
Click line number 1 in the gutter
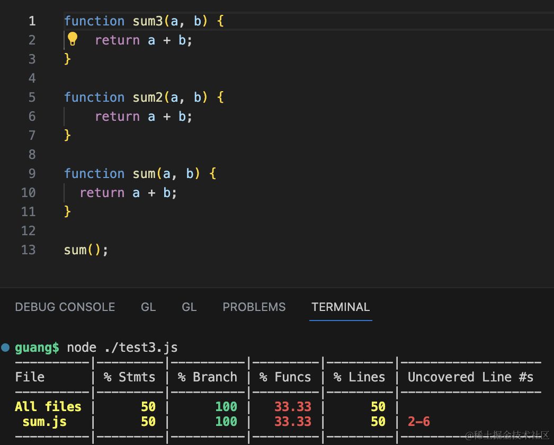(x=32, y=21)
